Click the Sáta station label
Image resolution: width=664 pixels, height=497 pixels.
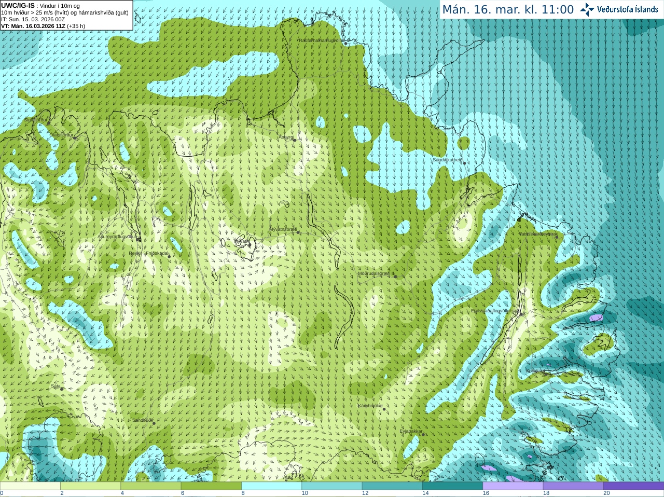point(56,386)
